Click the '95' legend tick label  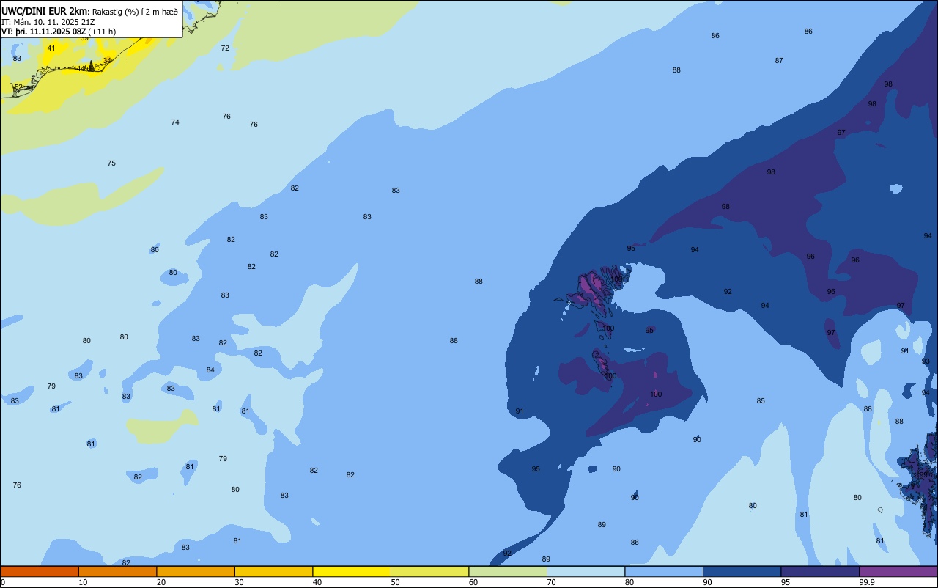pos(786,582)
